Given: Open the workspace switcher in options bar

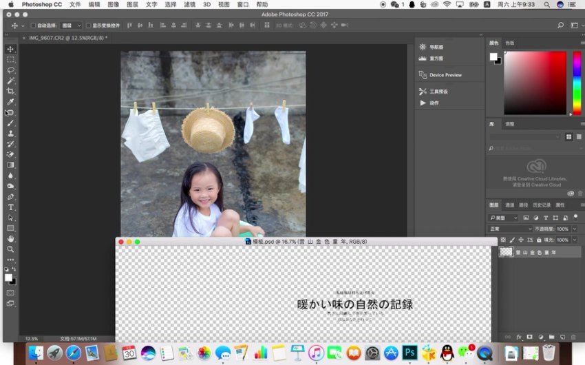Looking at the screenshot, I should (575, 25).
